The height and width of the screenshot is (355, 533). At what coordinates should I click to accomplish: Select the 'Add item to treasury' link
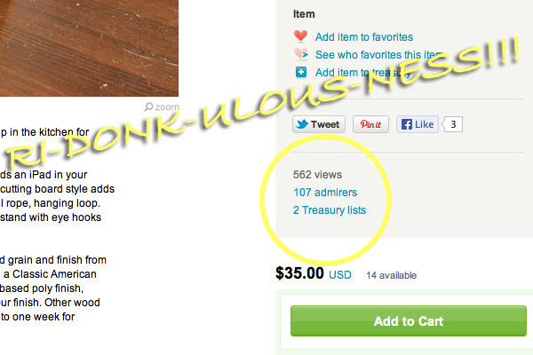coord(363,73)
